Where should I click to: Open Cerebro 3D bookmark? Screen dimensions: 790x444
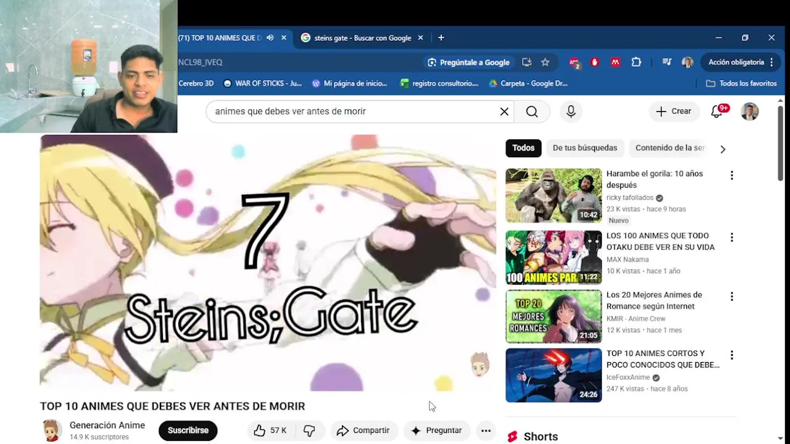point(196,83)
